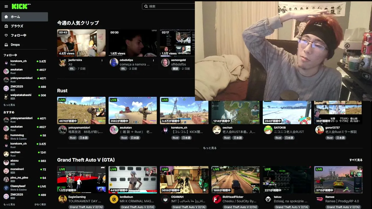Click Rust tag under yokoyamamidori stream
The width and height of the screenshot is (372, 209).
coord(73,138)
